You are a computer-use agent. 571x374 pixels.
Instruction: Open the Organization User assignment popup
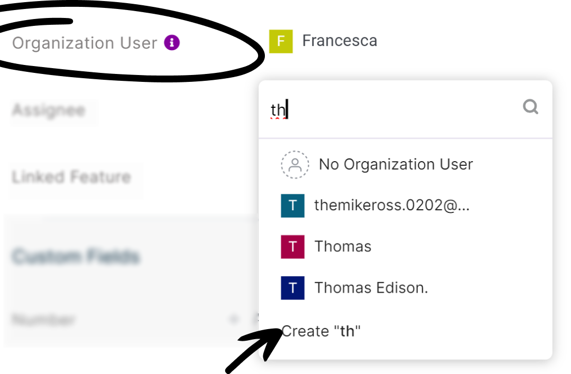pos(339,41)
